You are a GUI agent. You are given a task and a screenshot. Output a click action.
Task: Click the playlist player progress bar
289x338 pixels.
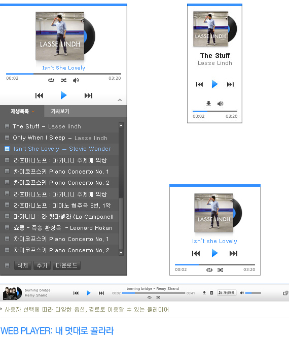pyautogui.click(x=63, y=74)
